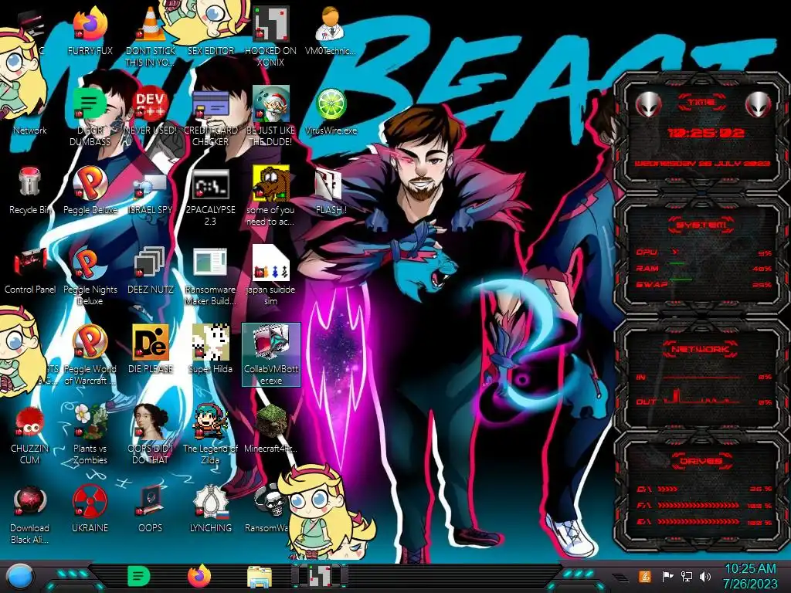Launch Peggle World of Warcraft icon
This screenshot has width=791, height=593.
(x=90, y=355)
